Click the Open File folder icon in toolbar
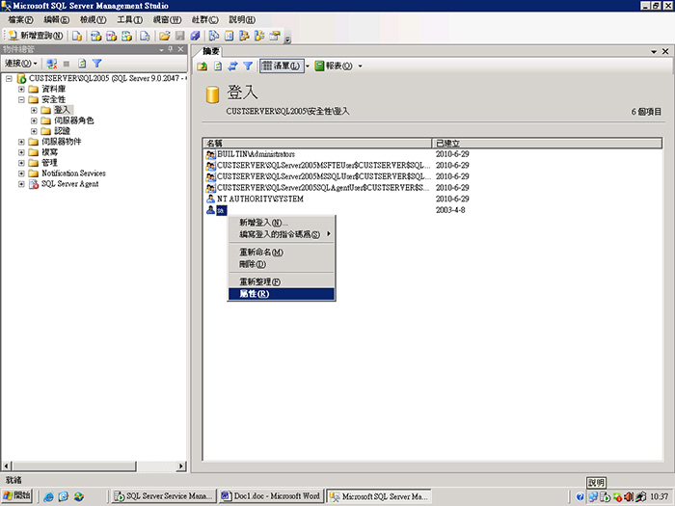The height and width of the screenshot is (506, 675). click(x=164, y=36)
